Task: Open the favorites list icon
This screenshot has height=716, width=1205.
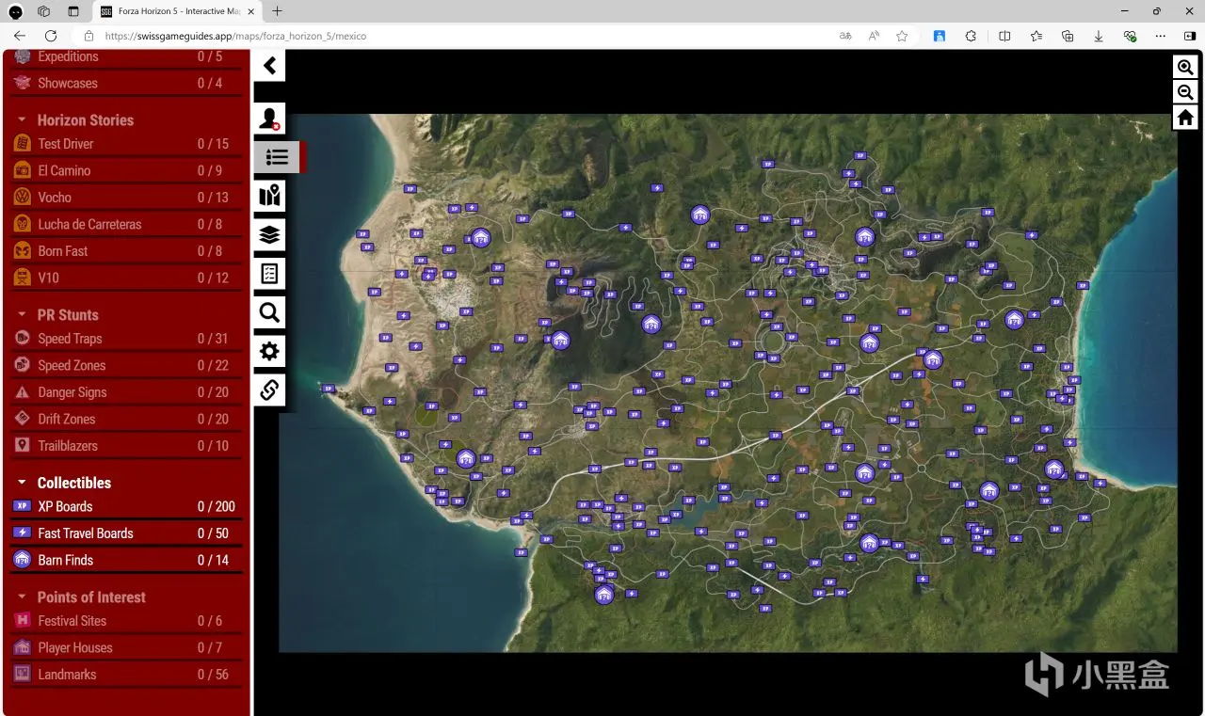Action: [x=1036, y=36]
